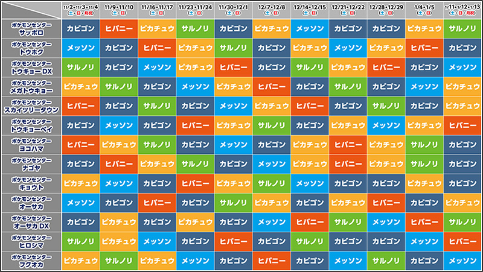Image resolution: width=483 pixels, height=272 pixels.
Task: Click フクオカ's サルノリ cell under 11/9・11/10
Action: pyautogui.click(x=119, y=261)
